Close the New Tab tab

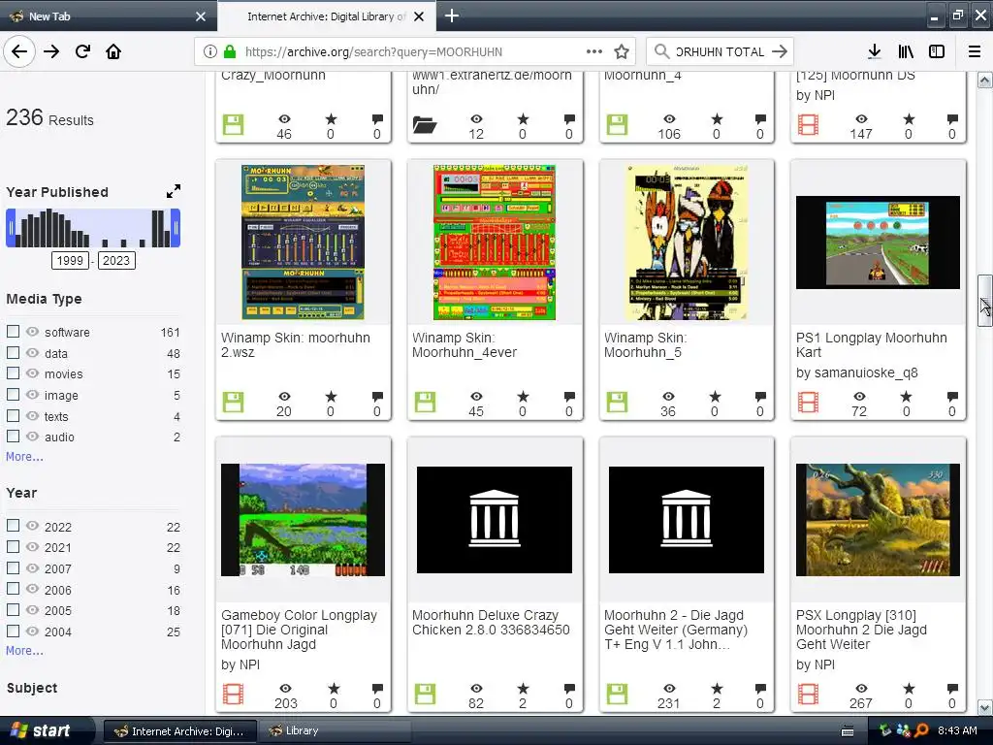[x=201, y=16]
